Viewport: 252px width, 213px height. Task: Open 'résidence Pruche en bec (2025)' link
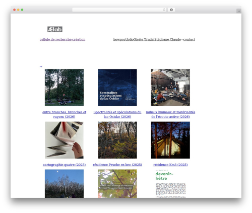pos(117,165)
